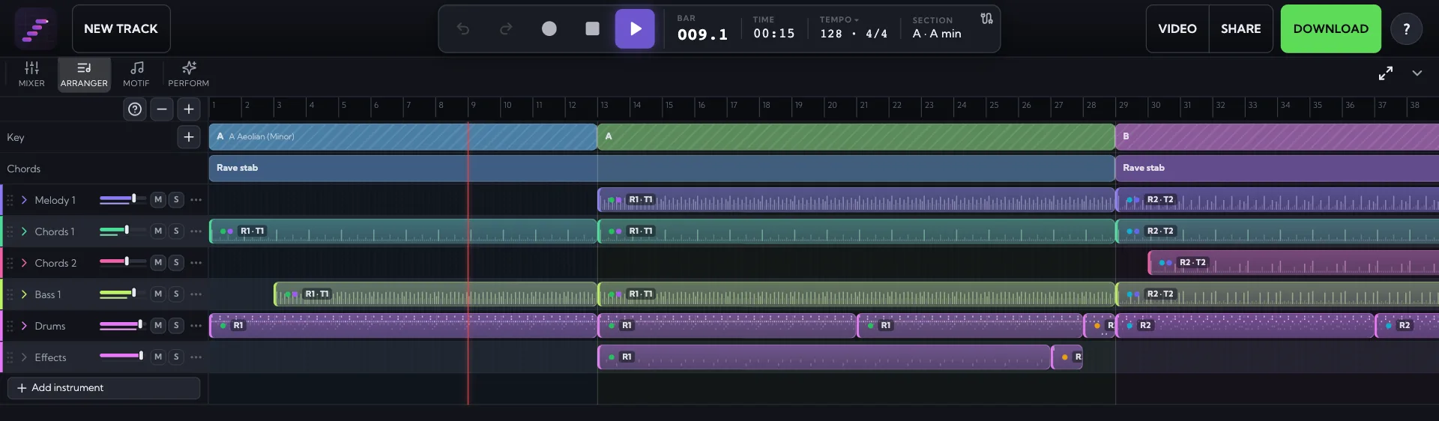Screen dimensions: 1439x421
Task: Open Drums more options menu
Action: (x=196, y=326)
